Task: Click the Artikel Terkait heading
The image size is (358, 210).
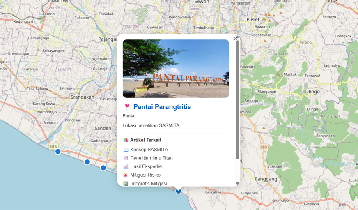Action: click(146, 140)
